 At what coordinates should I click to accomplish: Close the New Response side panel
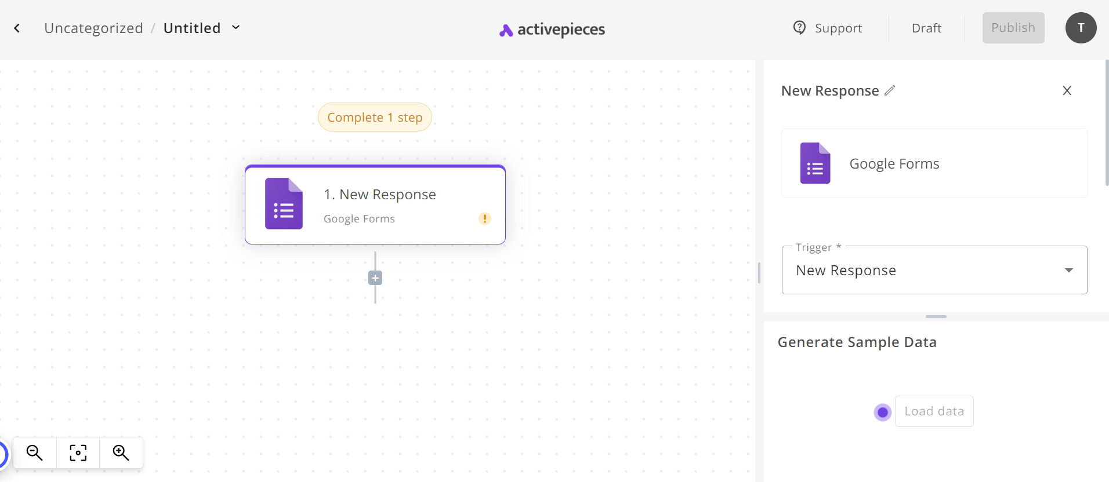click(1067, 90)
